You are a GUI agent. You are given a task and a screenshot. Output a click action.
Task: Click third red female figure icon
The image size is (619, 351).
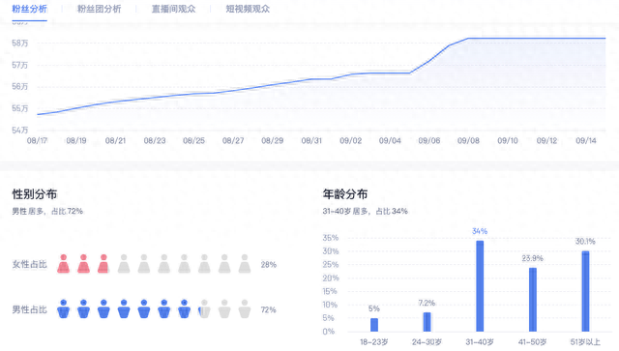[x=103, y=264]
